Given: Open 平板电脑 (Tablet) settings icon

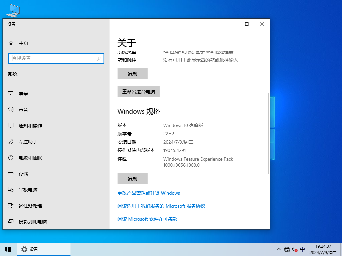Looking at the screenshot, I should pos(10,190).
